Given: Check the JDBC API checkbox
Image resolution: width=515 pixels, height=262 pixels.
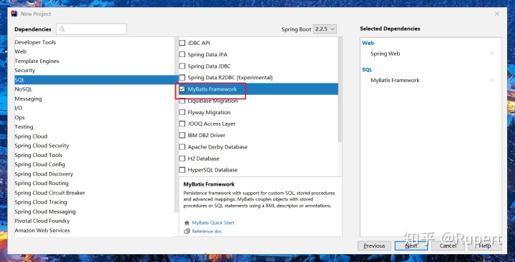Looking at the screenshot, I should (x=182, y=43).
